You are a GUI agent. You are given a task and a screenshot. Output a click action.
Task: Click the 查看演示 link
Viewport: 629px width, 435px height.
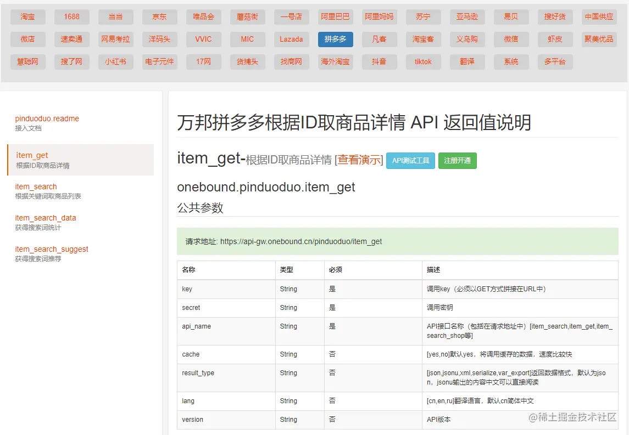click(x=359, y=160)
